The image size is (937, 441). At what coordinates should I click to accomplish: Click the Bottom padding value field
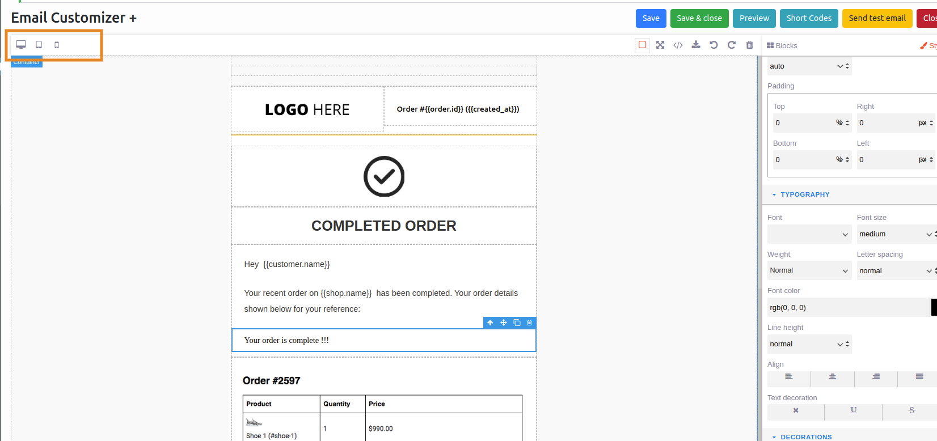click(x=803, y=160)
